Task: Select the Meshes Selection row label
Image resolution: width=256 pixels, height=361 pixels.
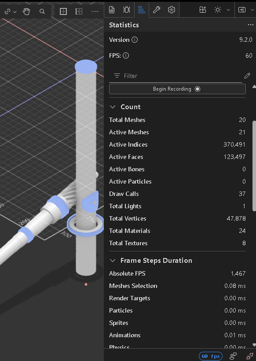Action: click(133, 286)
